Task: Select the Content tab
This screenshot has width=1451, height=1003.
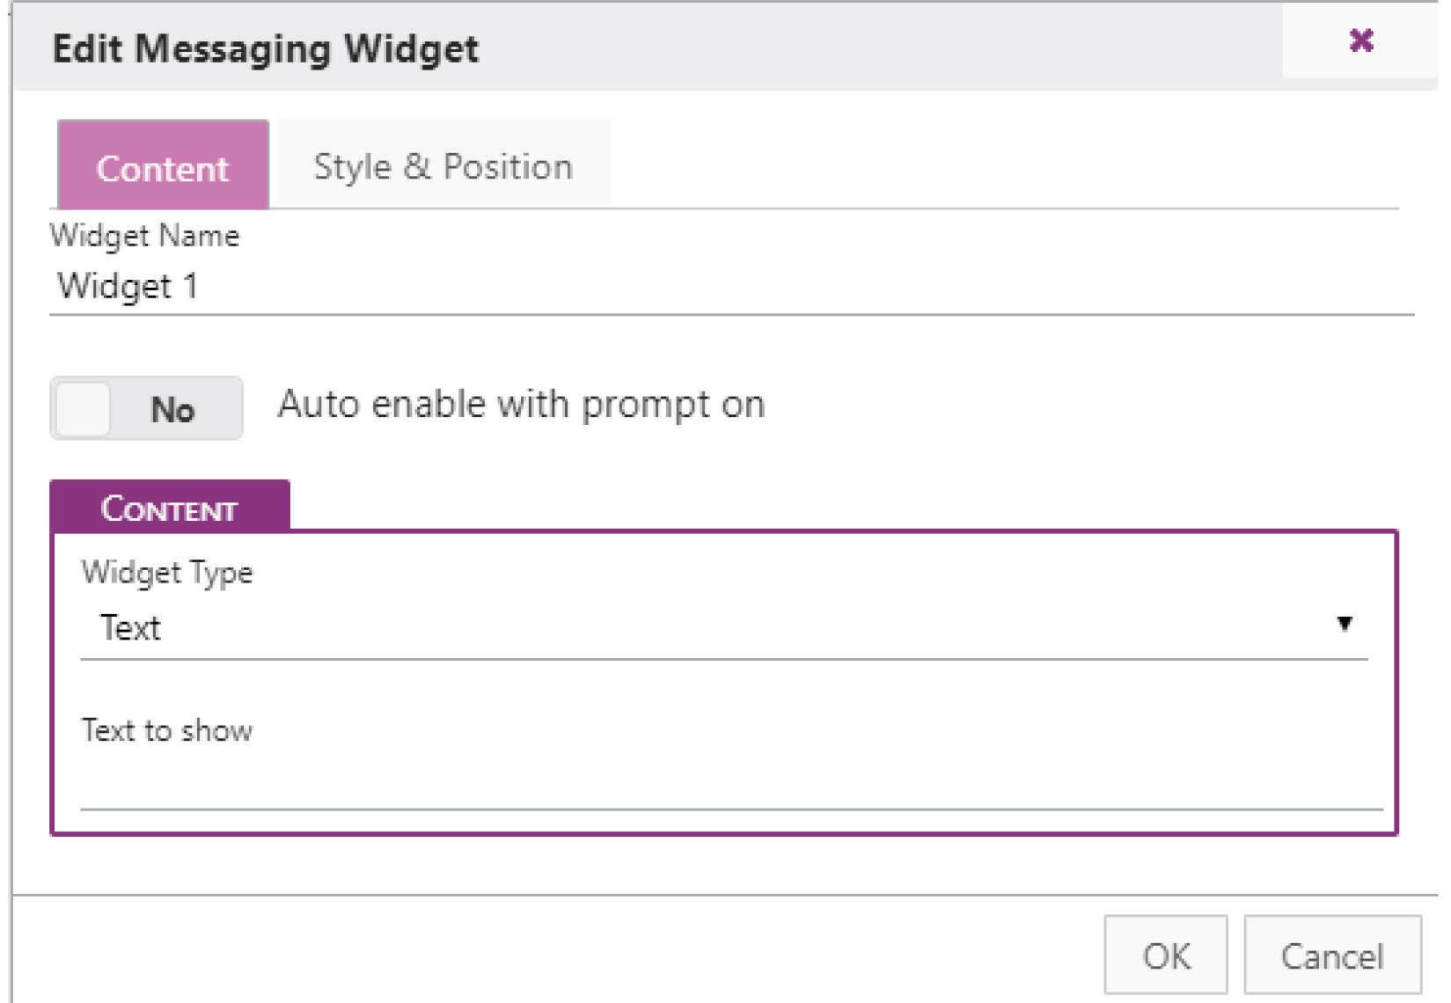Action: click(x=163, y=166)
